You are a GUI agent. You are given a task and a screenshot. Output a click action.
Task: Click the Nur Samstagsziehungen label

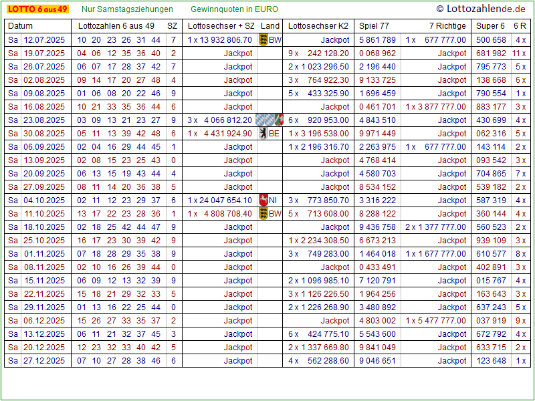point(127,9)
